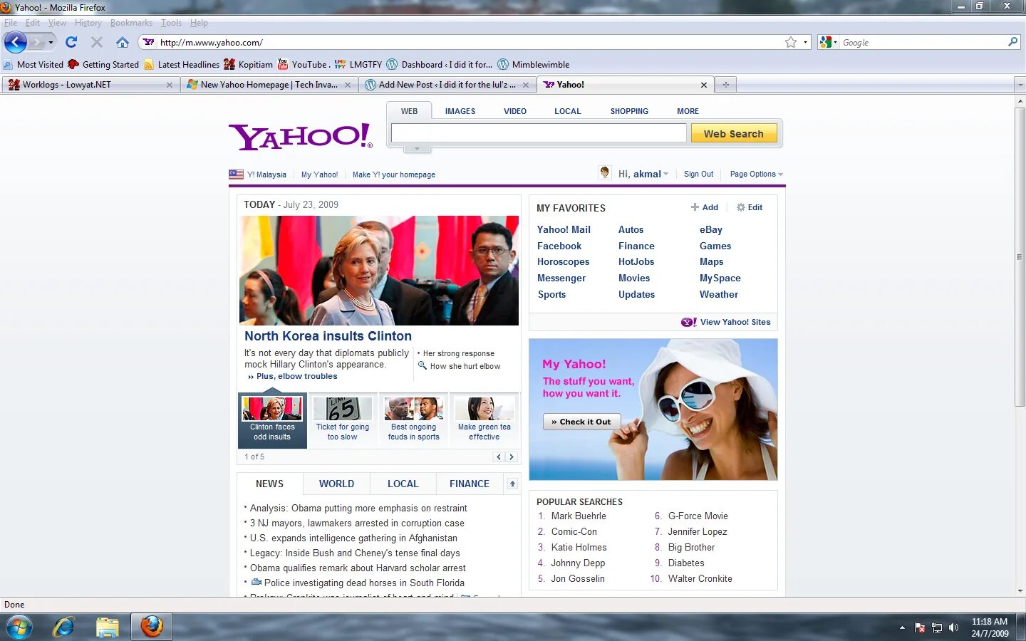Click the Stop loading X icon
The image size is (1026, 641).
pyautogui.click(x=97, y=42)
